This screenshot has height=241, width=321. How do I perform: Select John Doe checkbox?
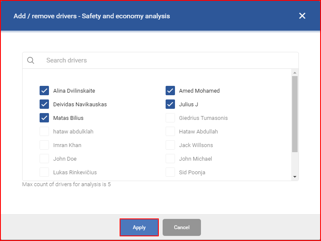click(x=44, y=159)
